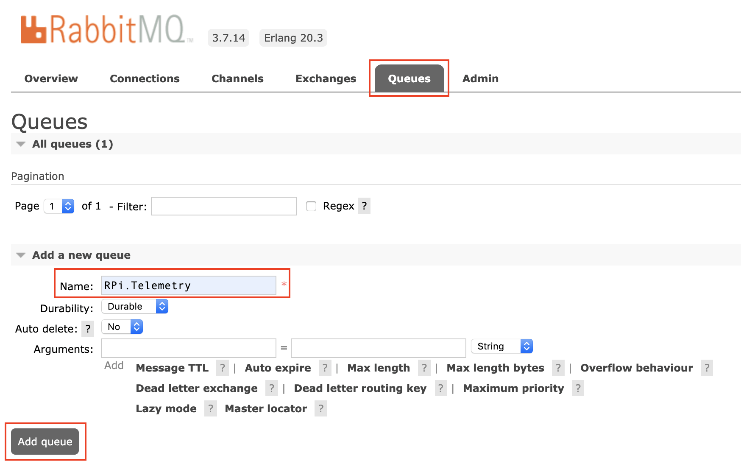This screenshot has height=464, width=741.
Task: Switch to the Exchanges tab
Action: tap(326, 78)
